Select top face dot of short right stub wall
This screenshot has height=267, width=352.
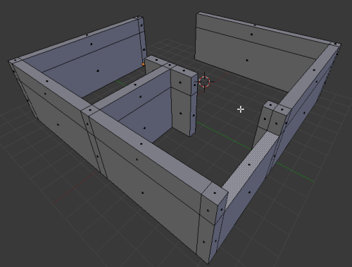point(270,105)
